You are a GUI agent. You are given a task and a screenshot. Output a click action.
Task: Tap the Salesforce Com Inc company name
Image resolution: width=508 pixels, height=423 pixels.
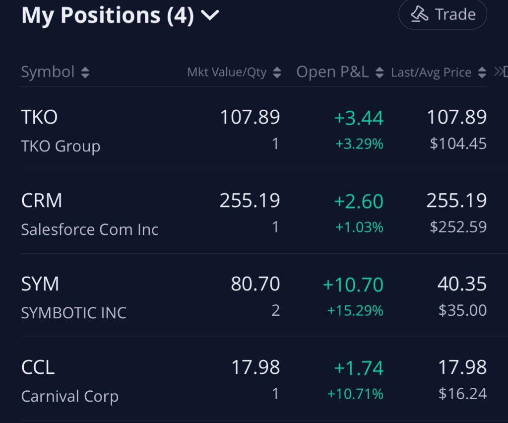pos(90,229)
